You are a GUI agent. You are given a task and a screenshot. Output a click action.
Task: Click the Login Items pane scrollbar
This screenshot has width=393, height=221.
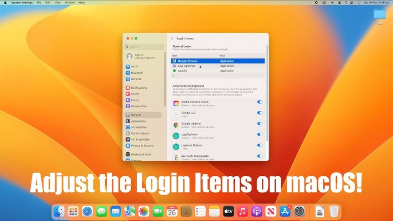[267, 93]
